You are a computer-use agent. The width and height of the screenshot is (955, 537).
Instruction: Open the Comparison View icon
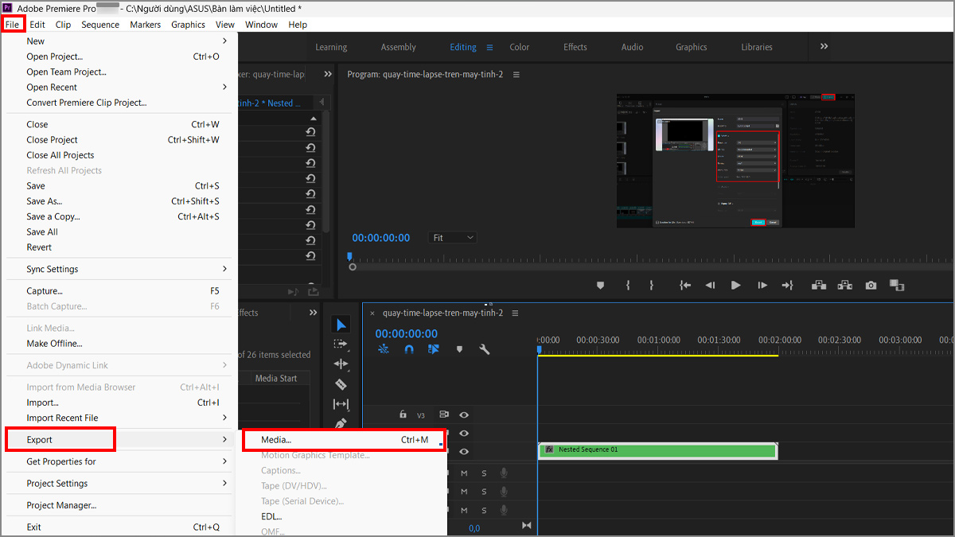pyautogui.click(x=897, y=285)
